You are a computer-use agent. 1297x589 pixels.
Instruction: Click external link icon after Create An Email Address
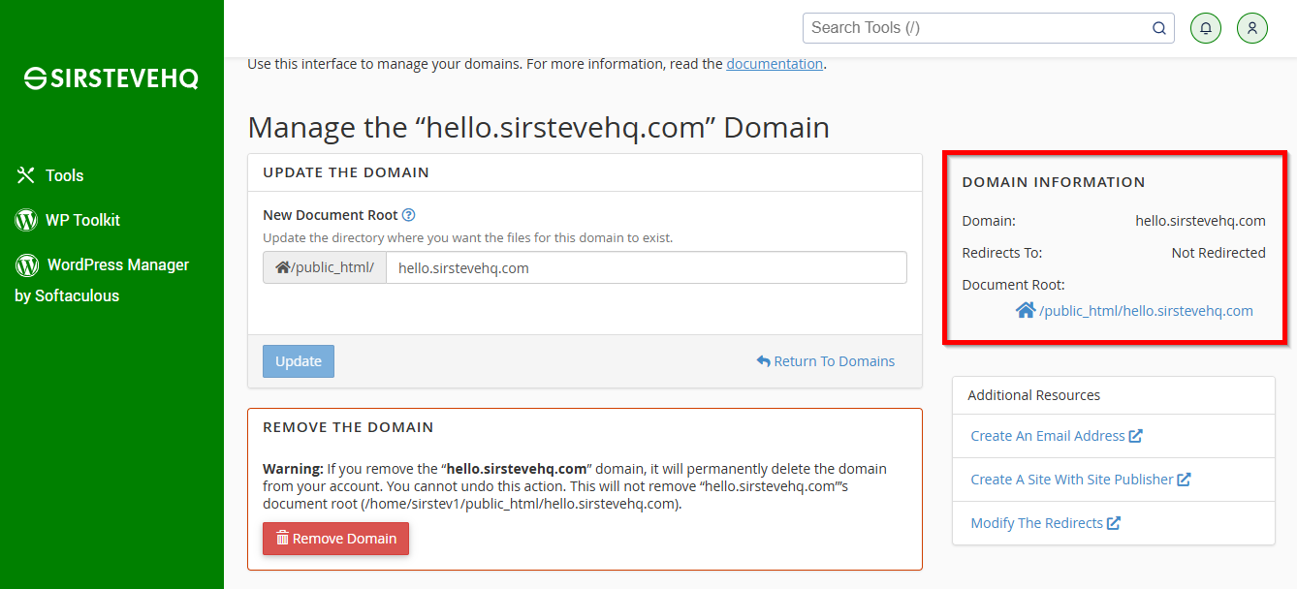pyautogui.click(x=1136, y=436)
